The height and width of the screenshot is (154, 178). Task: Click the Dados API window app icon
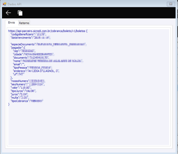(x=4, y=4)
